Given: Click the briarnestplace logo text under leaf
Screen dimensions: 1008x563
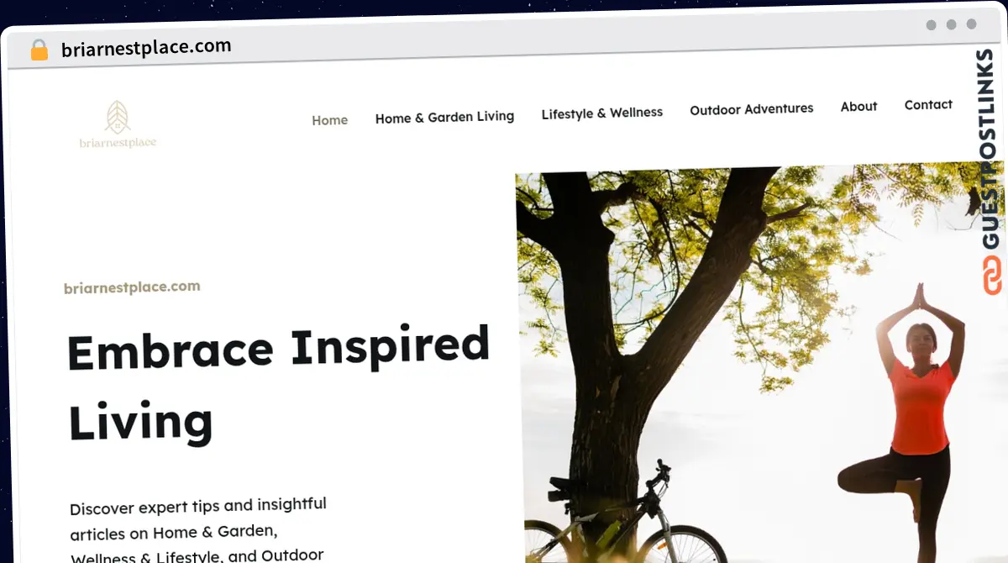Looking at the screenshot, I should (118, 143).
